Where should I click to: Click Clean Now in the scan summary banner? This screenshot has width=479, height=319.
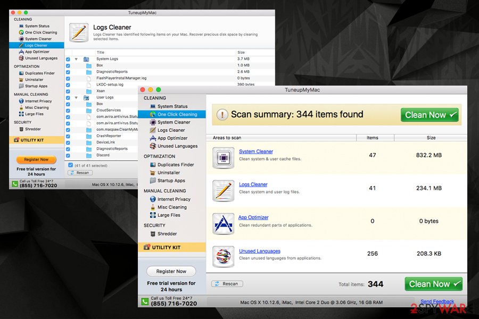[x=430, y=115]
